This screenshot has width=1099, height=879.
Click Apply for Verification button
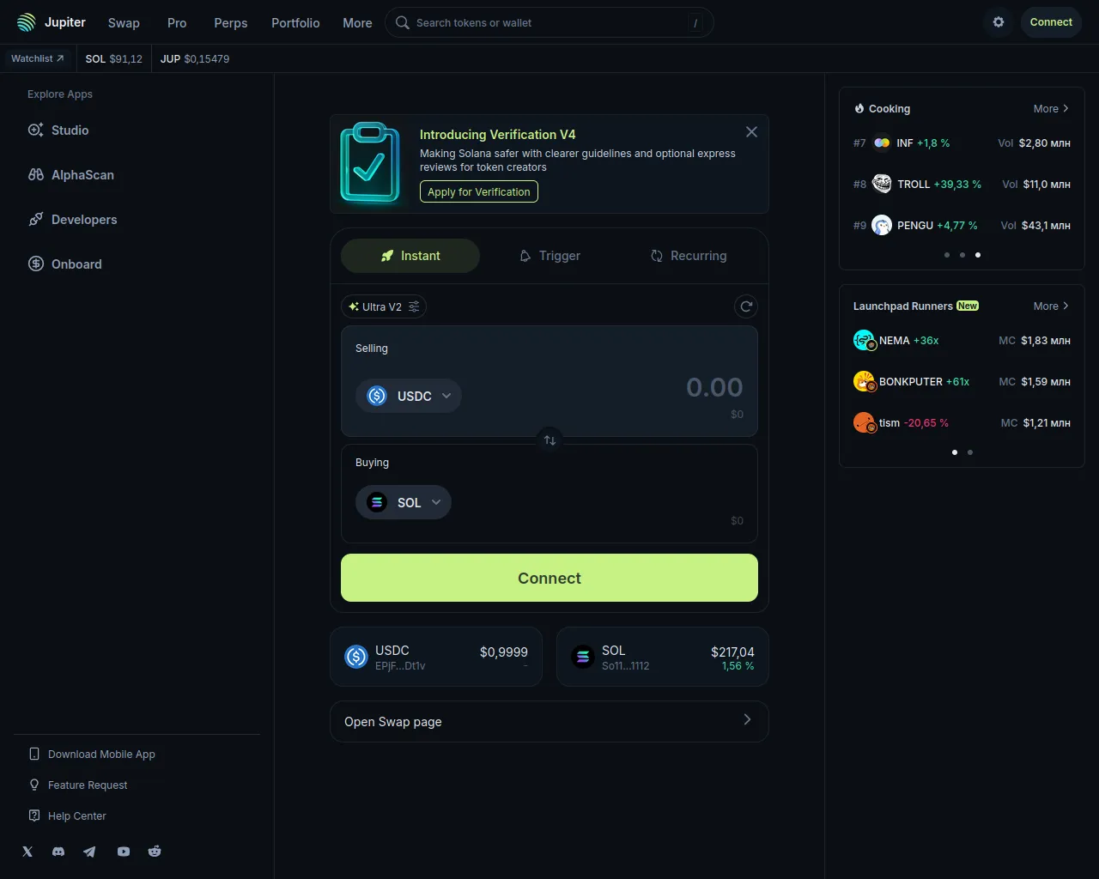coord(479,191)
